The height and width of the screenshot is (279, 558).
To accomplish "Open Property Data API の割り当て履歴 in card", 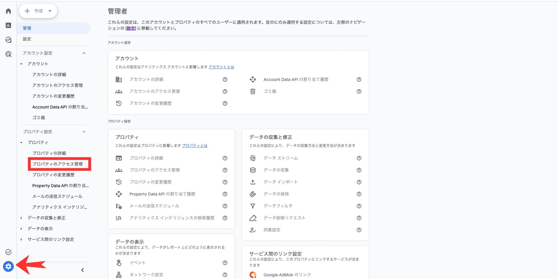I will 162,194.
